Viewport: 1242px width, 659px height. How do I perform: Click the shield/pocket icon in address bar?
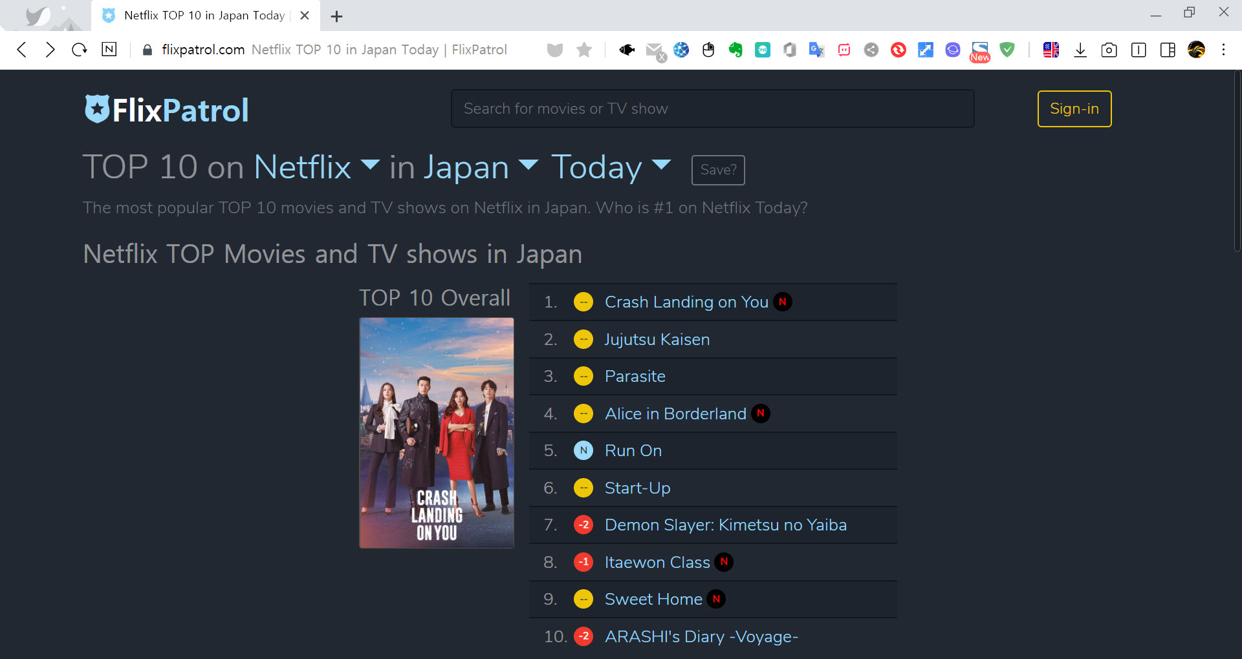555,50
